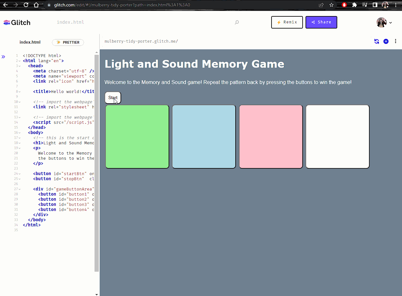Open the browser share icon

point(321,5)
